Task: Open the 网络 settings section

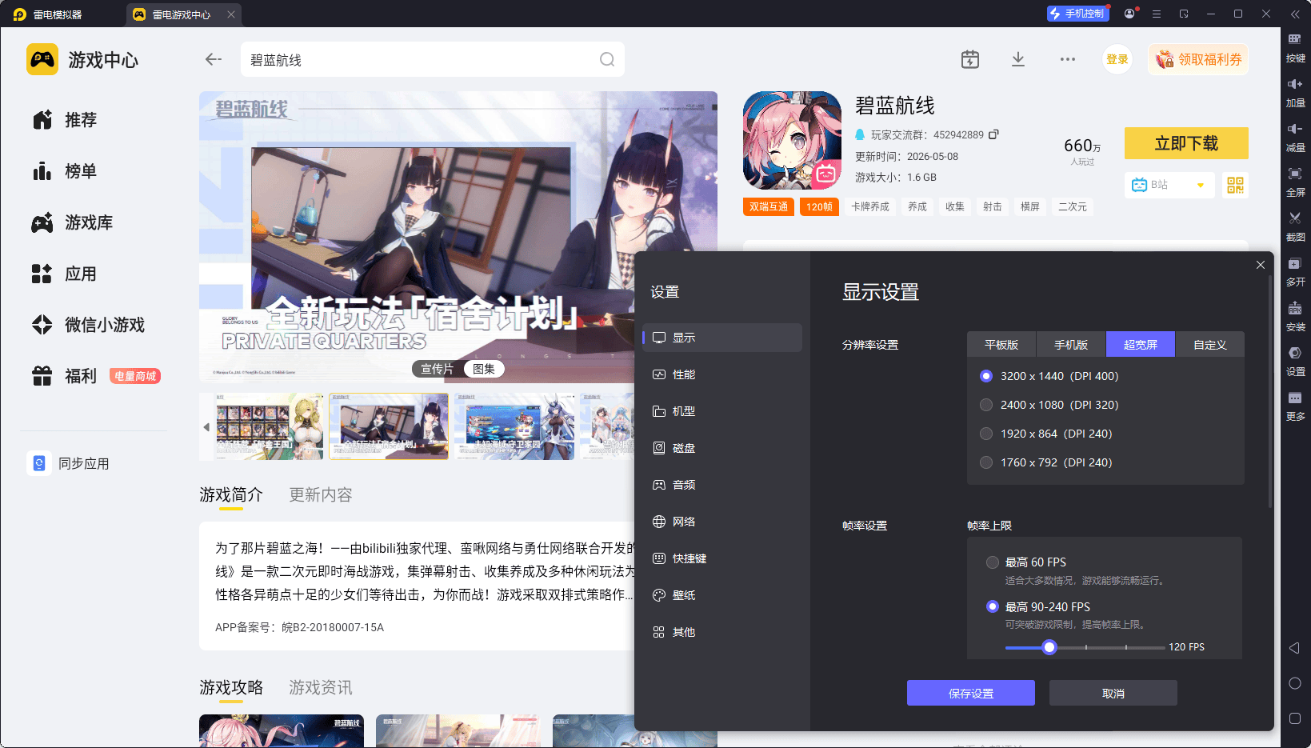Action: [722, 522]
